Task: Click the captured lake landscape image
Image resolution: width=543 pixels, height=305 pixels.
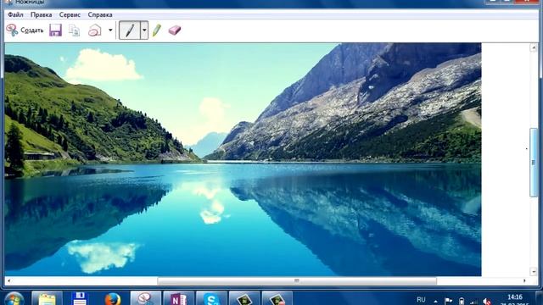Action: [x=243, y=159]
